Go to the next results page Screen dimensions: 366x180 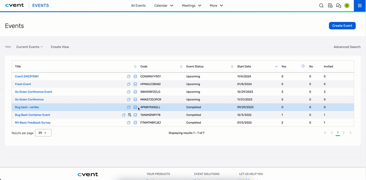pos(344,132)
